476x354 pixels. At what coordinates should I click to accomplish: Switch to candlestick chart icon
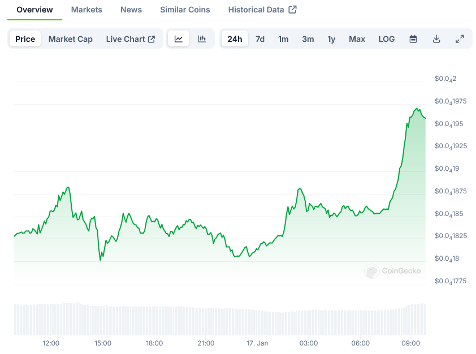[202, 39]
